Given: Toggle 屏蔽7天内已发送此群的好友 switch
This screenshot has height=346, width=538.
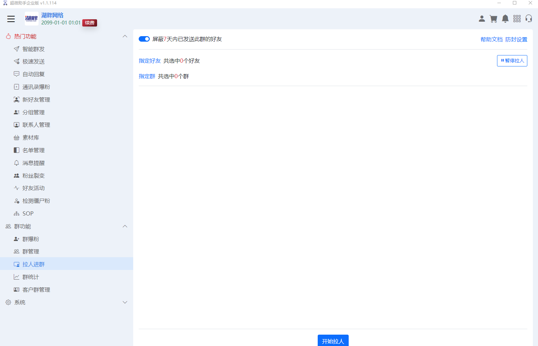Looking at the screenshot, I should (144, 39).
